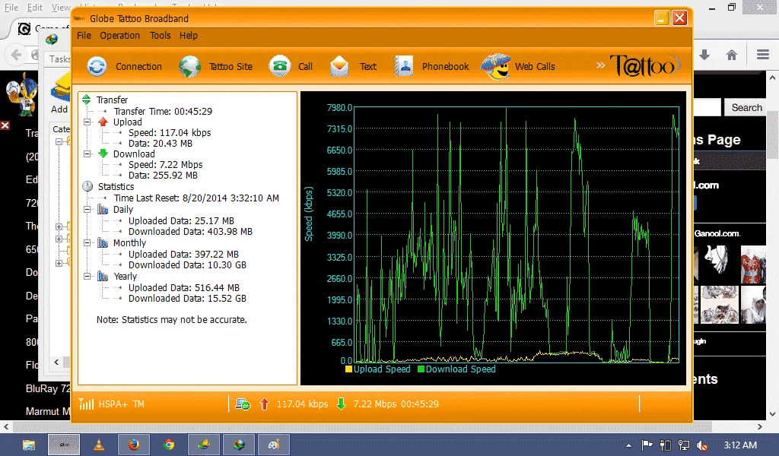Click the signal strength bars icon

[86, 404]
